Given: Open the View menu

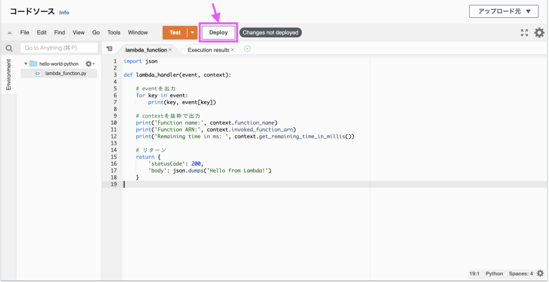Looking at the screenshot, I should coord(79,33).
